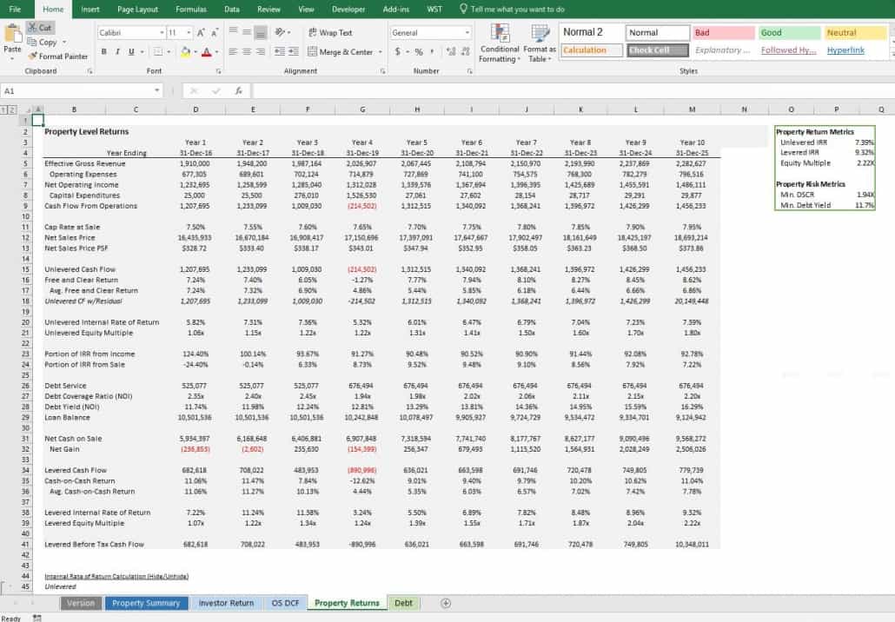Viewport: 895px width, 622px height.
Task: Open the Copy options arrow
Action: 64,43
